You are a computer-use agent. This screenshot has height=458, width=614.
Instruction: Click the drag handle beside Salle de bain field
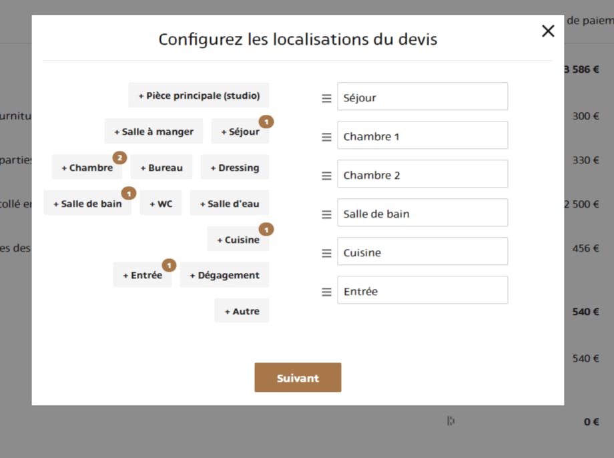[x=326, y=215]
